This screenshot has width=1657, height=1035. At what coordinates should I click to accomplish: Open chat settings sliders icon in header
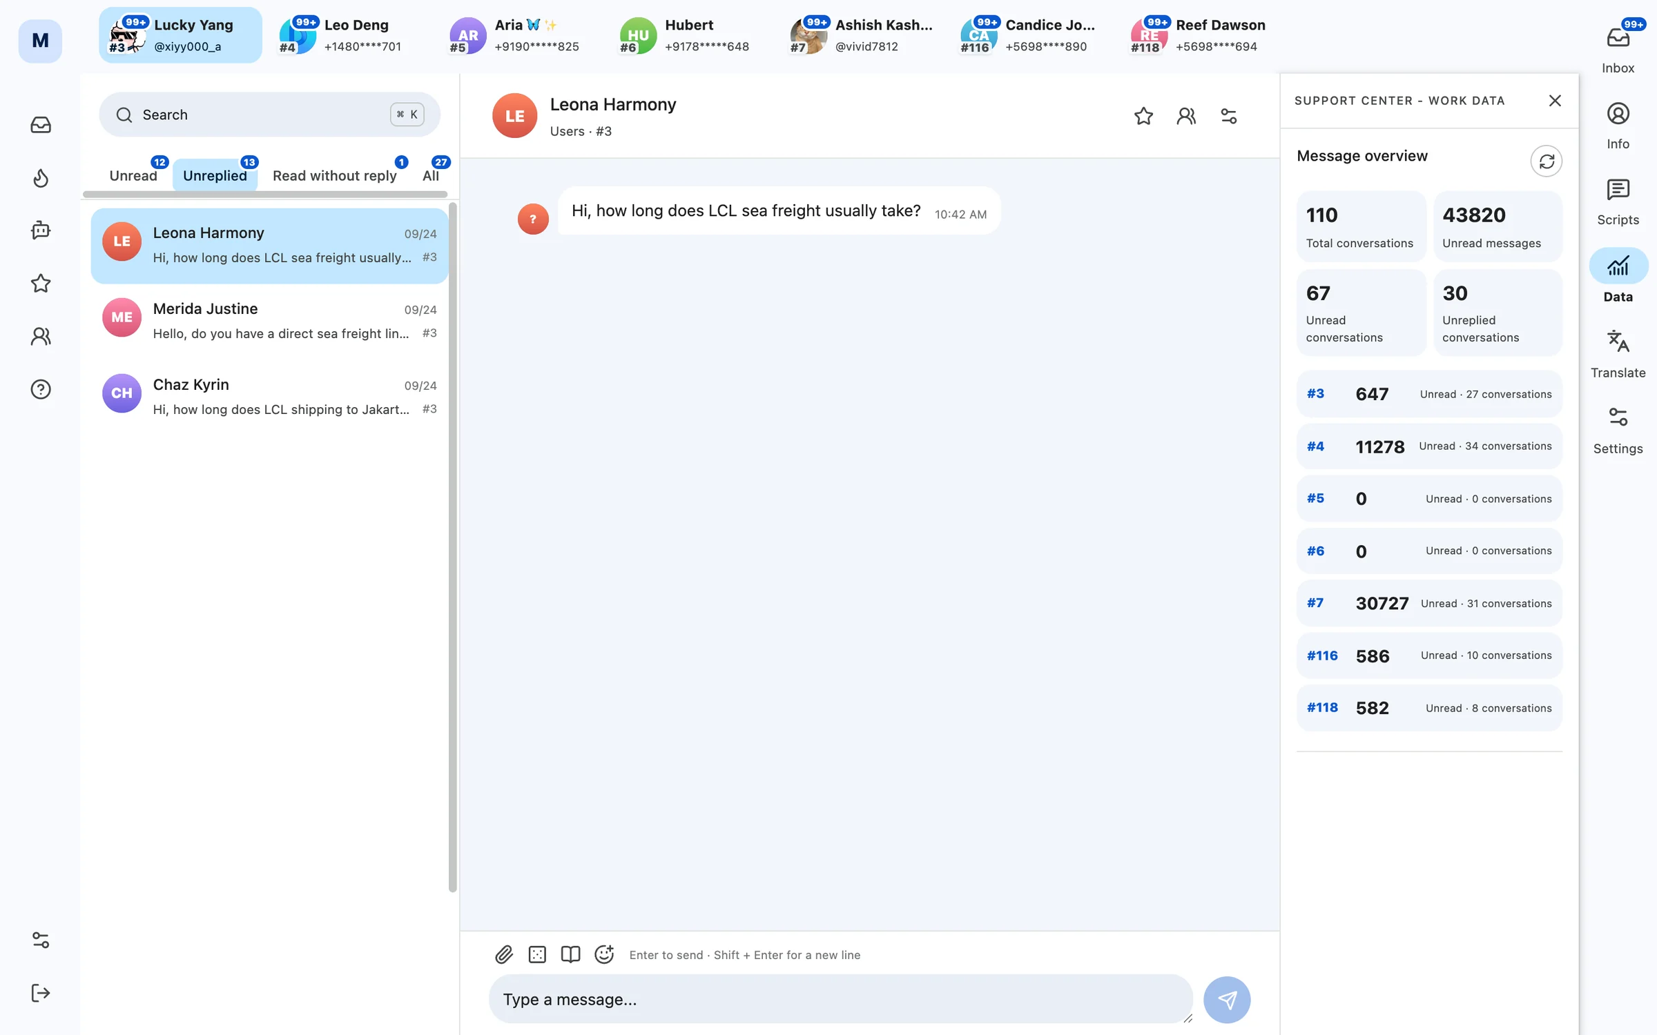[x=1229, y=116]
